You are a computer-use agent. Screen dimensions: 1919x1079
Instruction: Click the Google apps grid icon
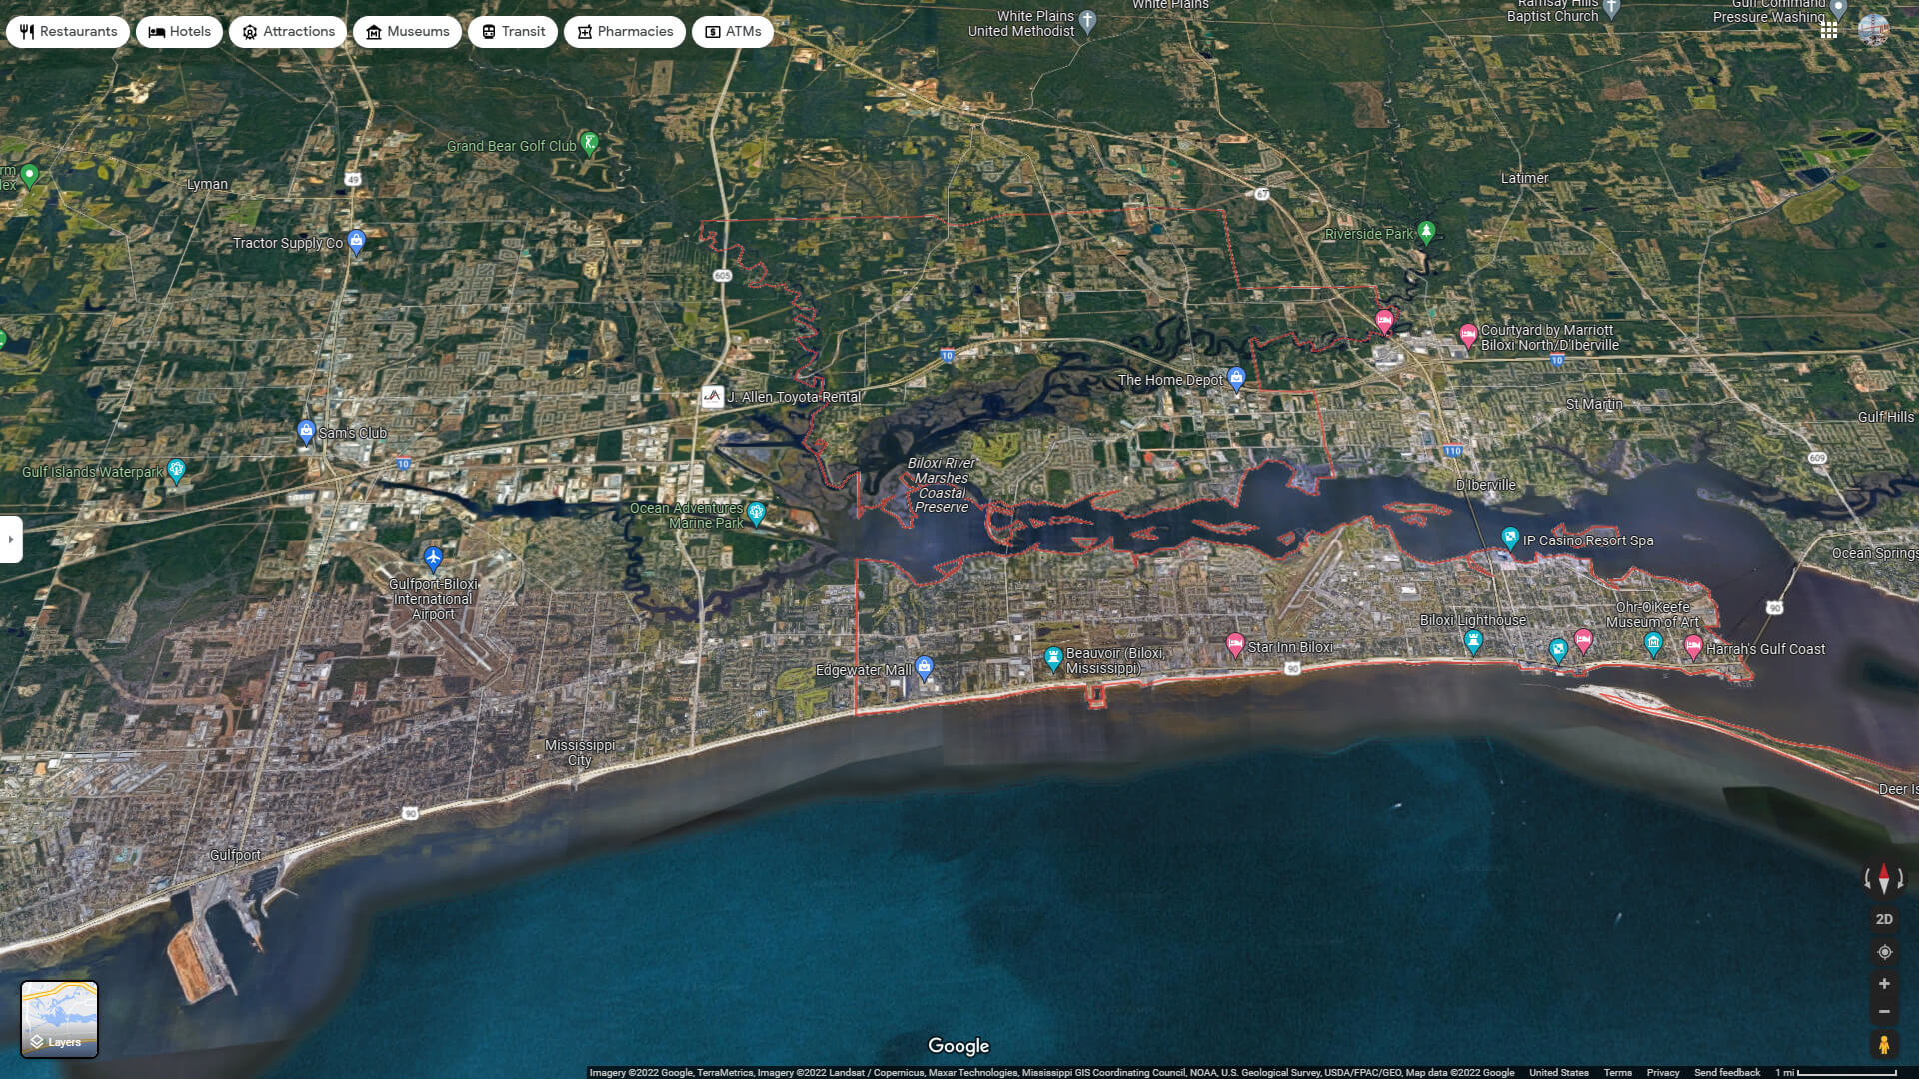click(x=1830, y=28)
